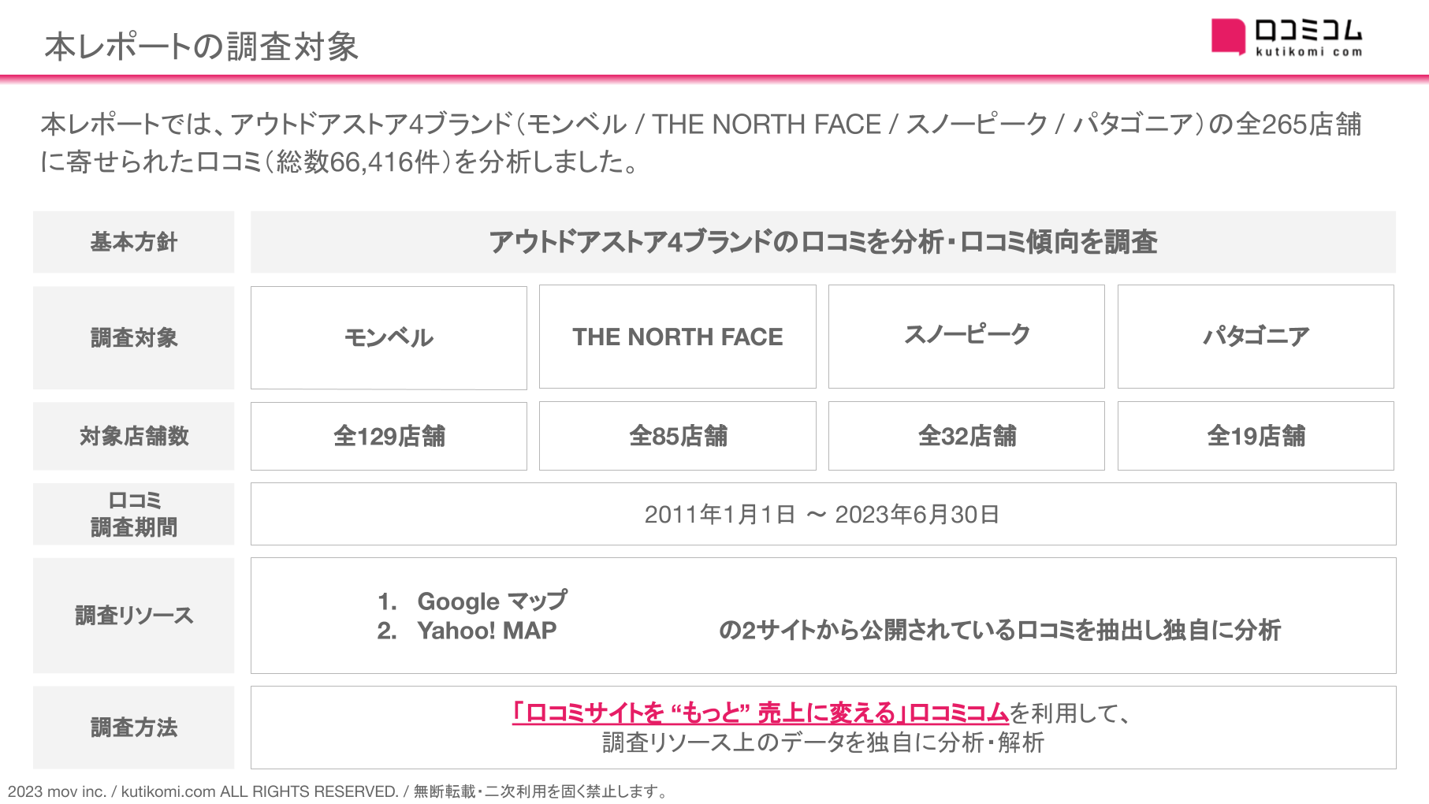Click the 全19店舗 cell
Viewport: 1429px width, 804px height.
1256,436
